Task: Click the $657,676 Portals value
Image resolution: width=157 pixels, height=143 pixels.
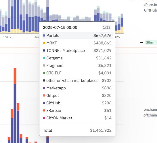Action: click(102, 35)
